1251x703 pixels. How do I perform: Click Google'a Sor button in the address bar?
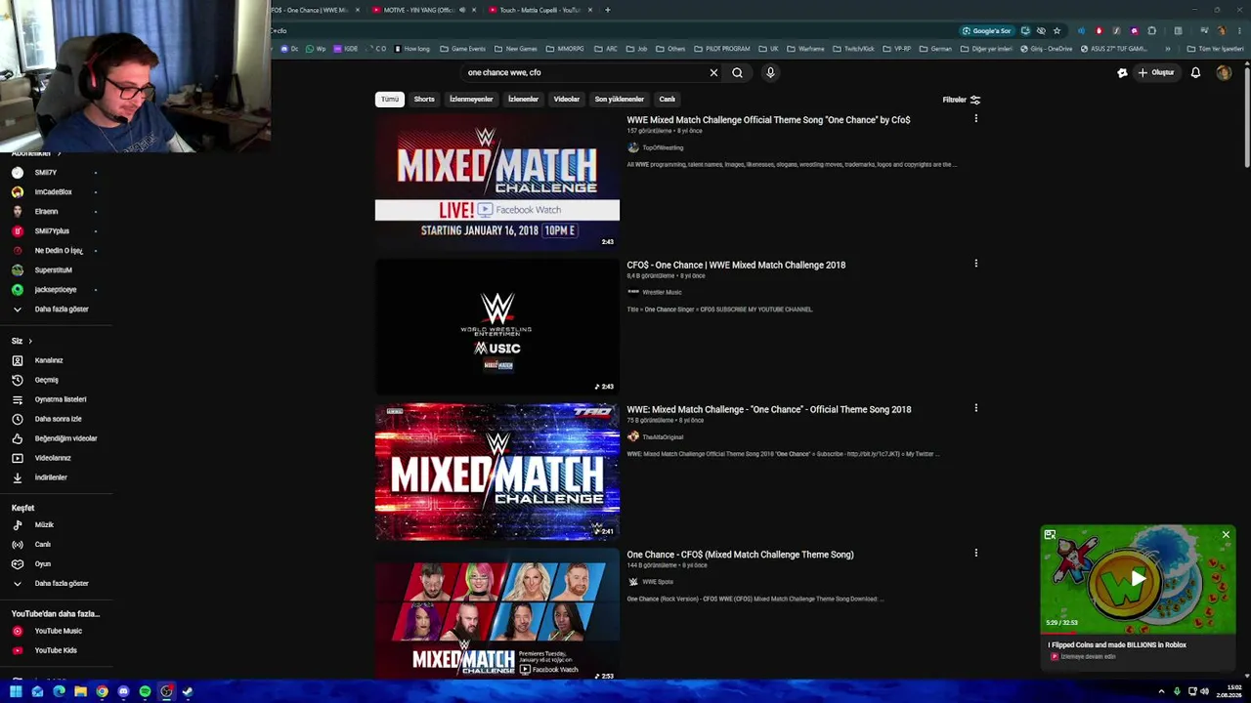coord(986,30)
